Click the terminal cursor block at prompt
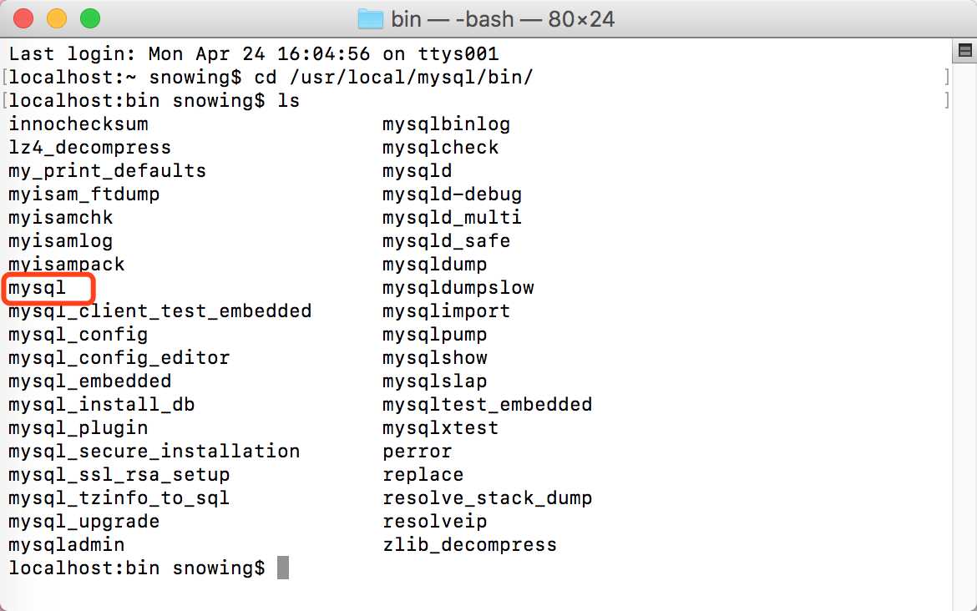Image resolution: width=977 pixels, height=611 pixels. tap(283, 568)
